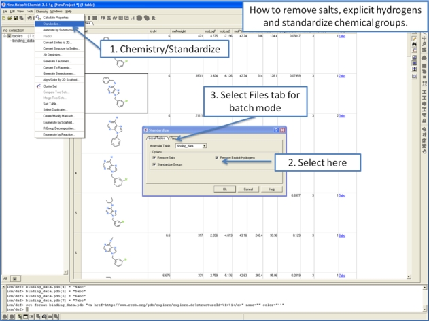Disable the Standardize Groups option

point(154,164)
